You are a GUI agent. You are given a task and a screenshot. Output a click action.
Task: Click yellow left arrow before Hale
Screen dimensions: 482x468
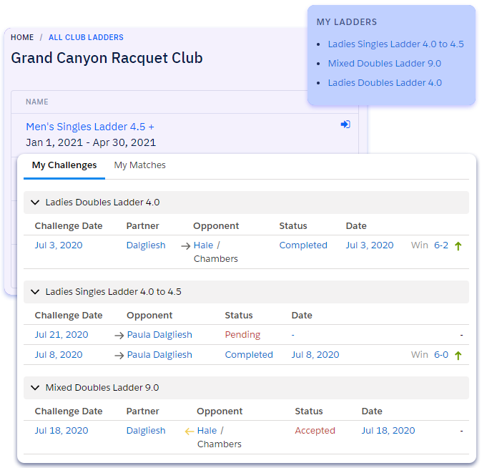pos(189,431)
